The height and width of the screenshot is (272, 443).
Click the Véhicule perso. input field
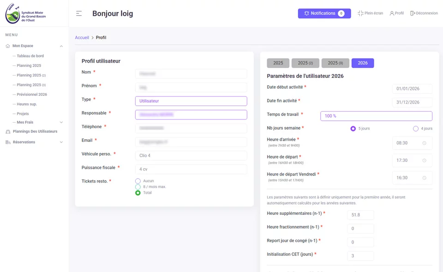(x=191, y=156)
